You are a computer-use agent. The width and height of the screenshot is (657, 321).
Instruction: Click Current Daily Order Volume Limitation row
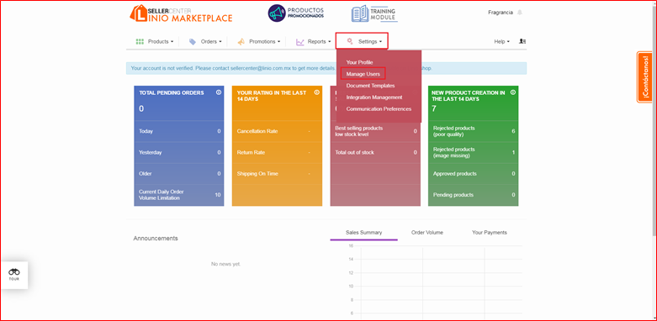179,195
